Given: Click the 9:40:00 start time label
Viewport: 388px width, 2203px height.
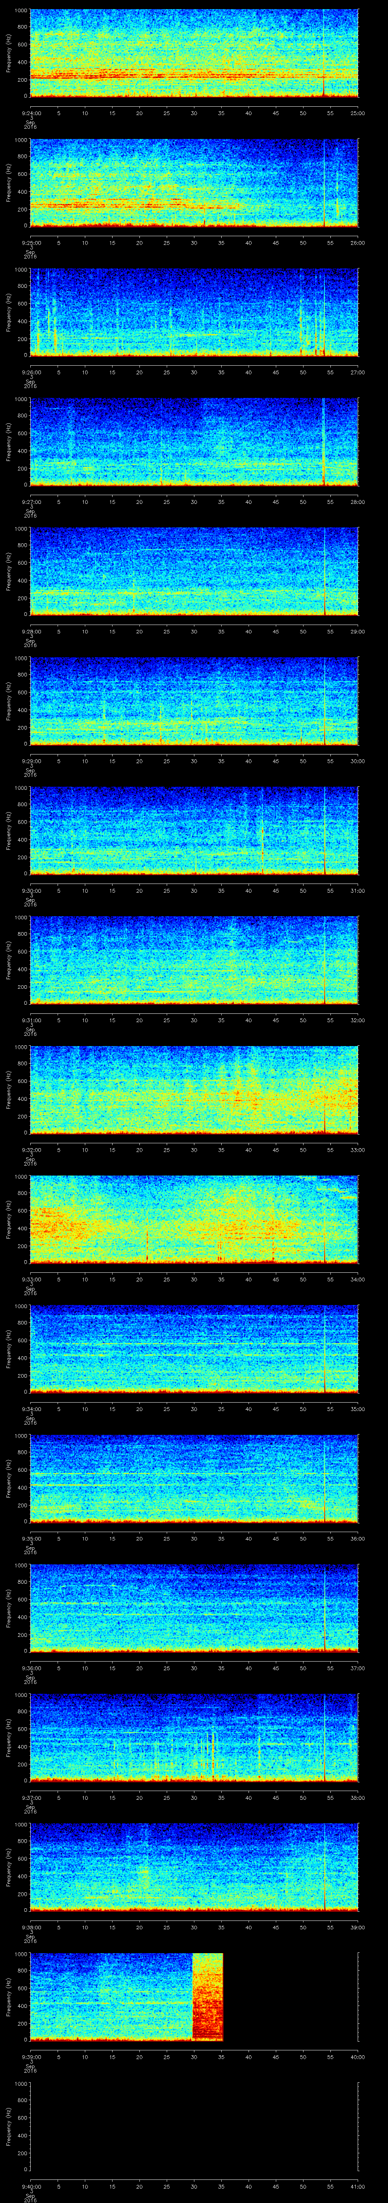Looking at the screenshot, I should point(31,2187).
